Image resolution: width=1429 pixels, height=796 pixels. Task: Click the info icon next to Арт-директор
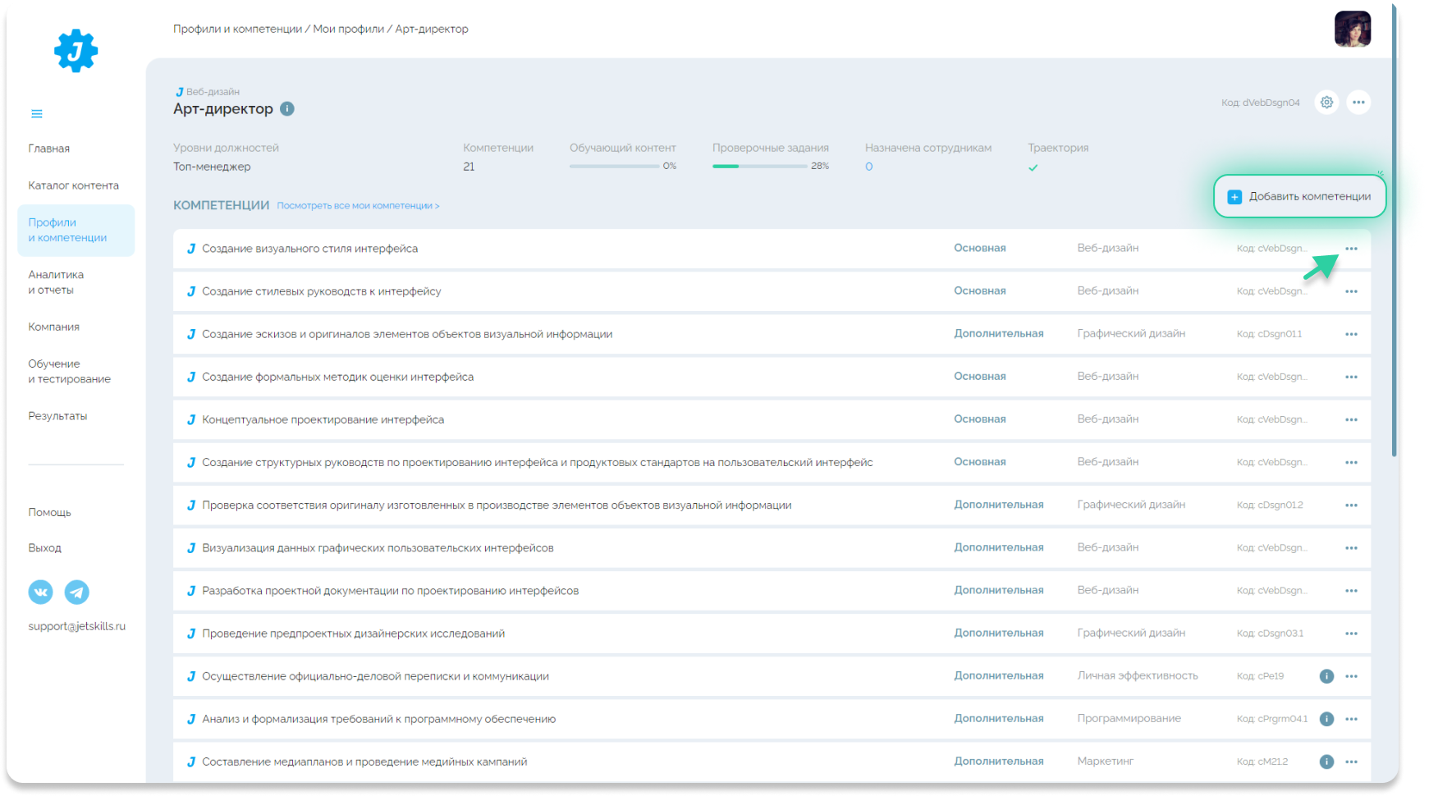coord(287,108)
